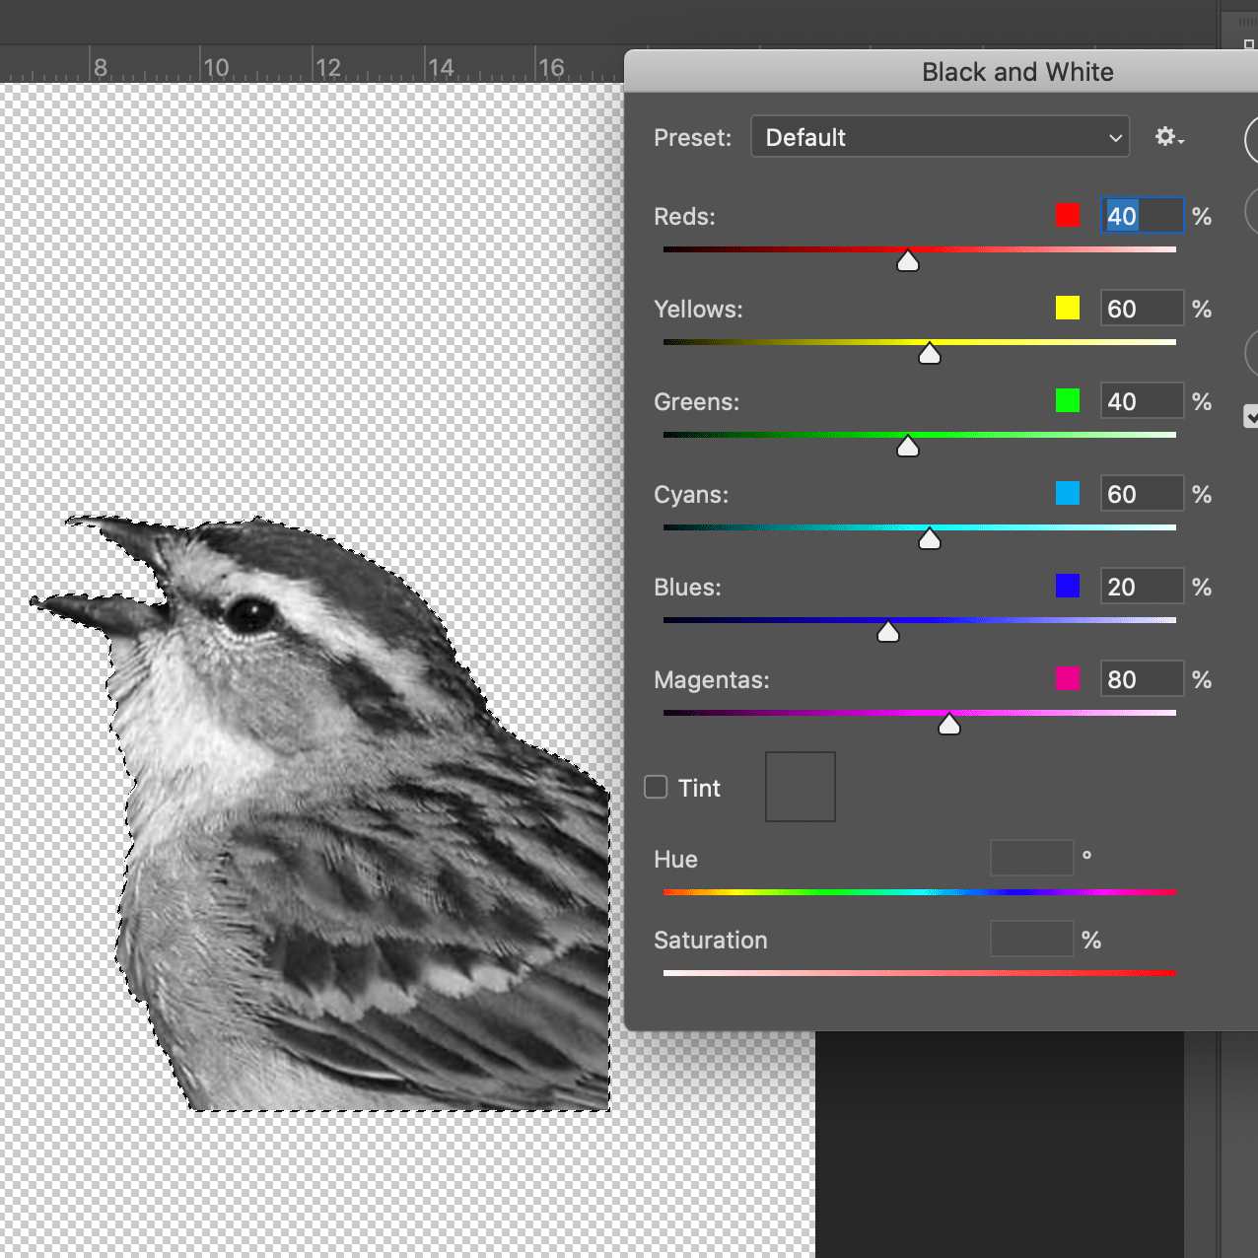The image size is (1258, 1258).
Task: Click the Reds percentage field showing 40
Action: pyautogui.click(x=1141, y=216)
